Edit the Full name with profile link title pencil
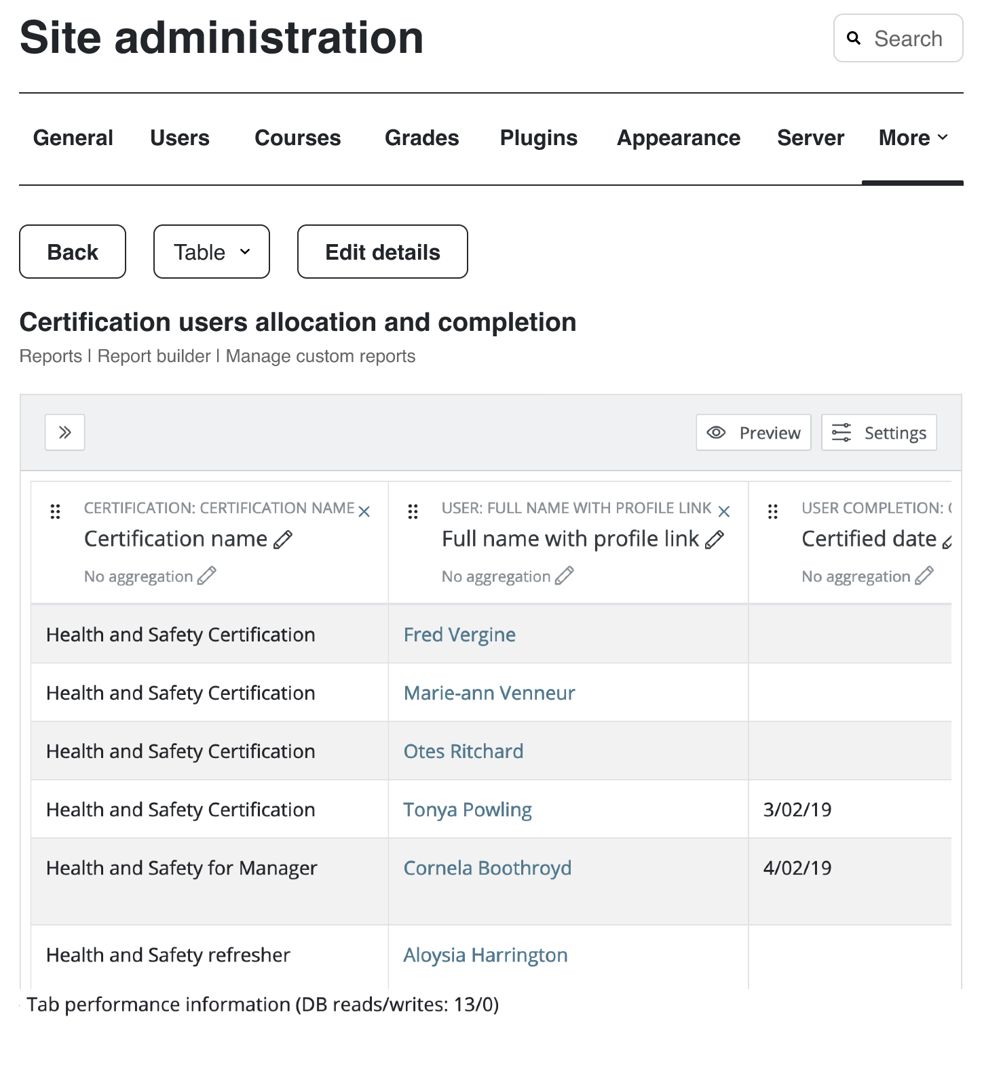 coord(715,540)
